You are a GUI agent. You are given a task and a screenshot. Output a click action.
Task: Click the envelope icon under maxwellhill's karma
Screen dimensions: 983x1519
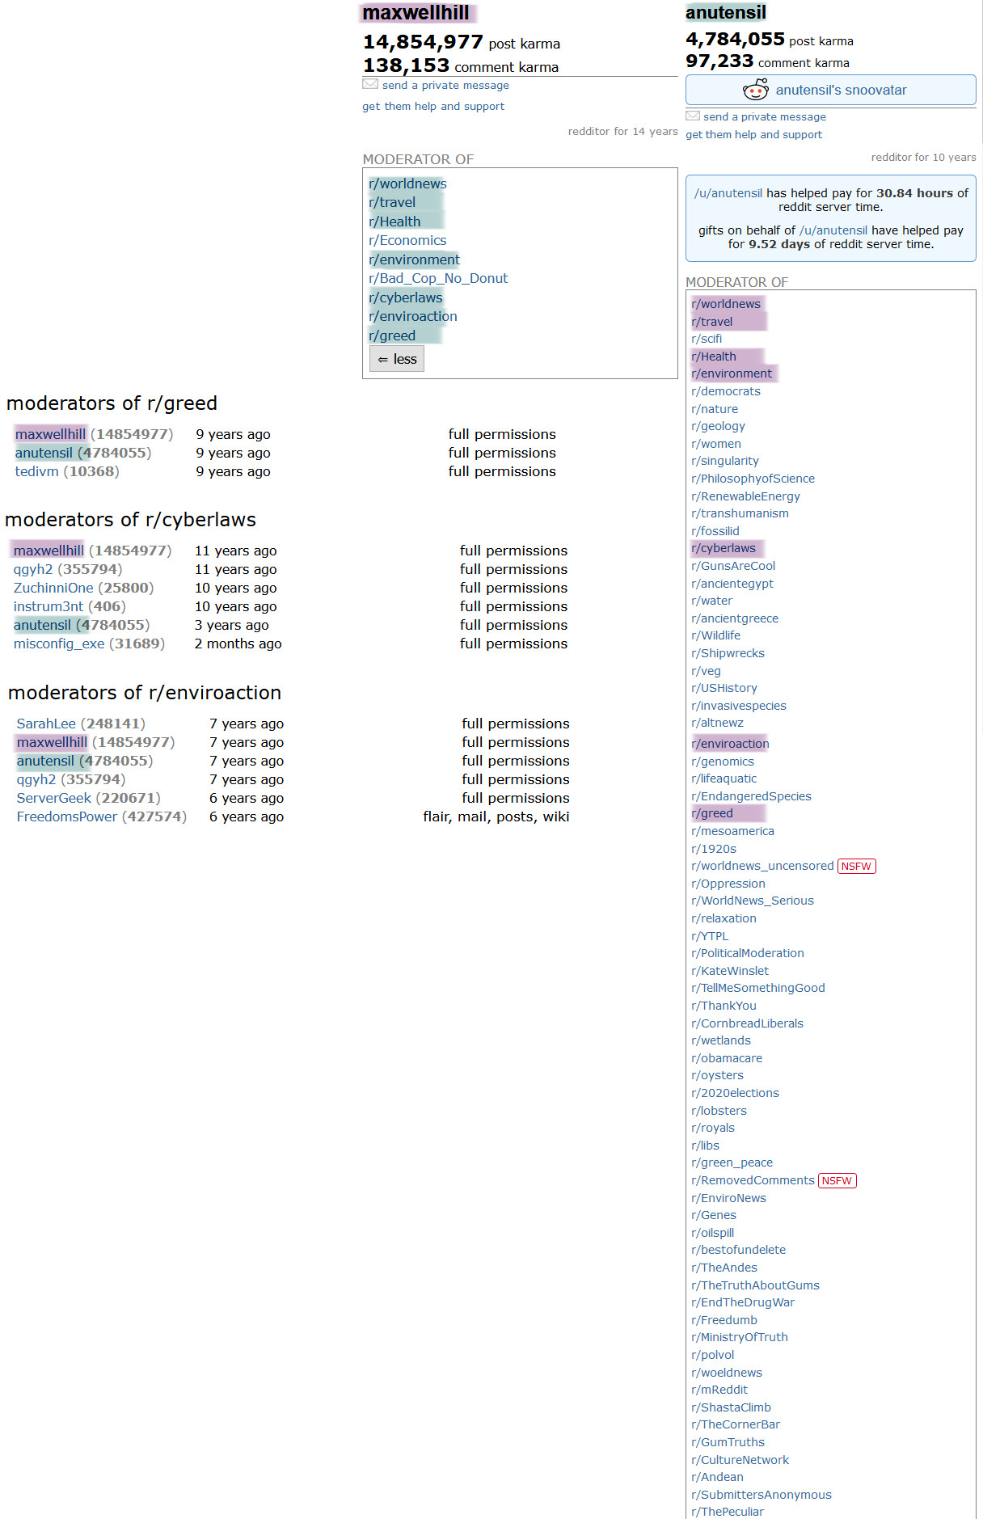pos(370,84)
